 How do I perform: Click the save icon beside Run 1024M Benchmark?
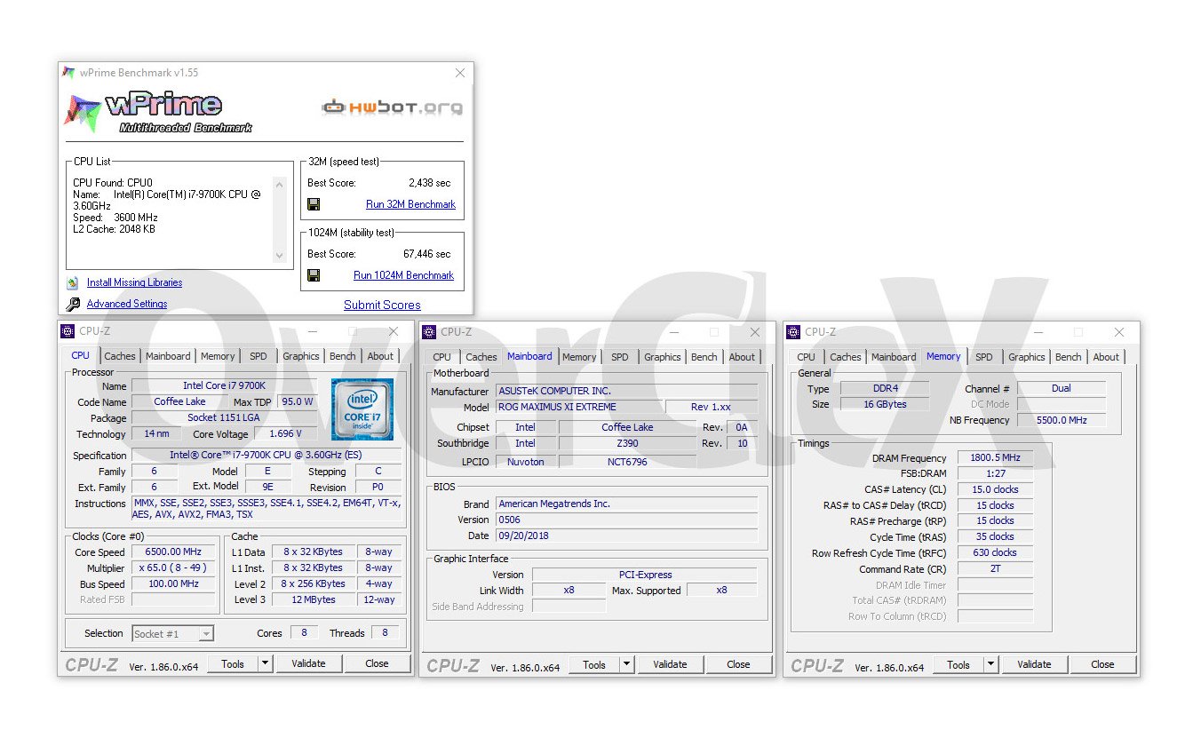click(314, 275)
